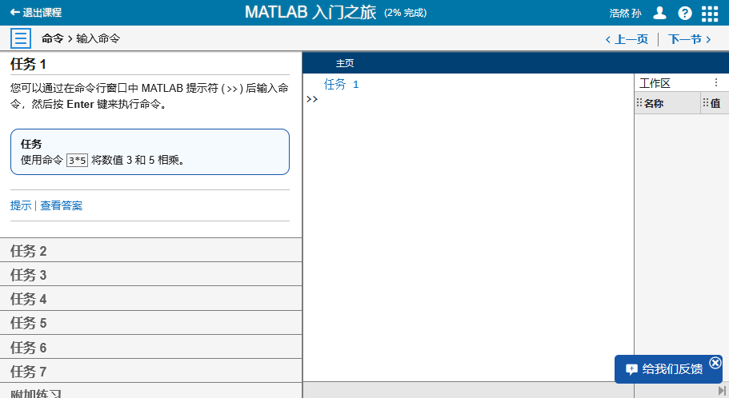Close the feedback popup

coord(715,362)
